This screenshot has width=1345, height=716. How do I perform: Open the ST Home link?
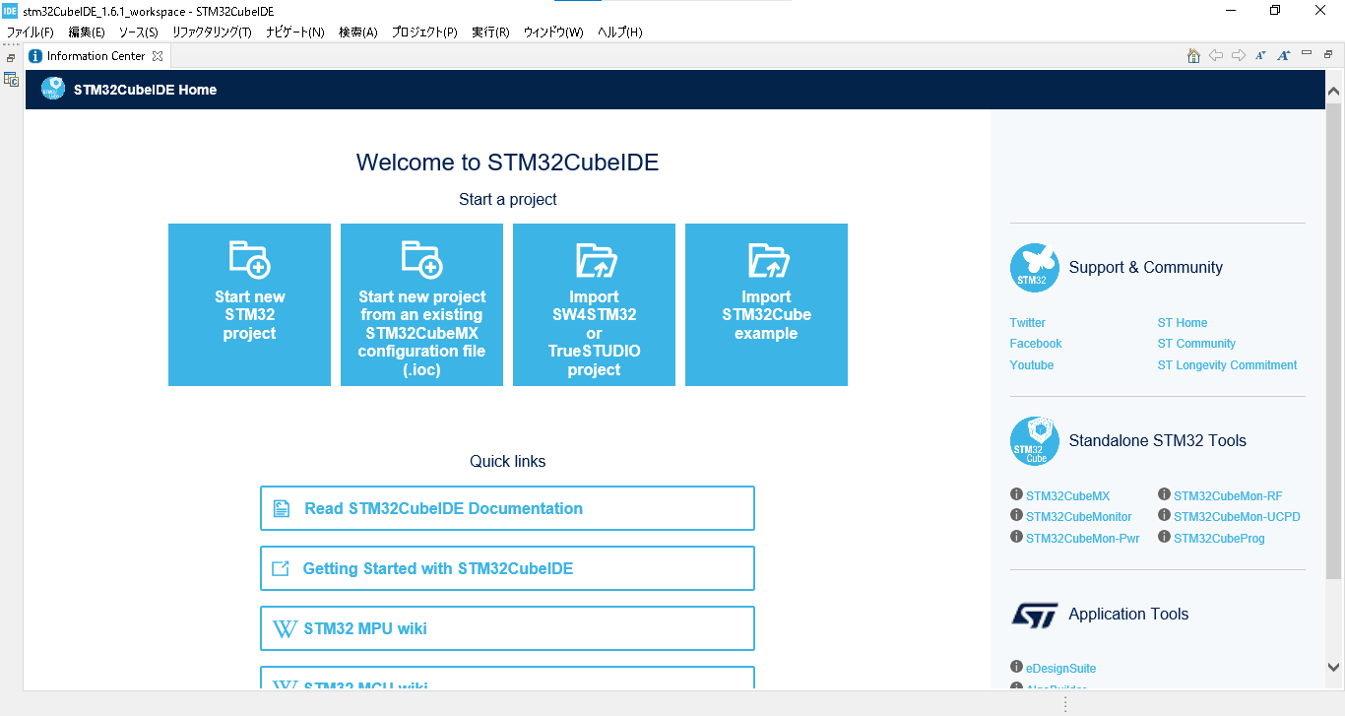[x=1182, y=323]
